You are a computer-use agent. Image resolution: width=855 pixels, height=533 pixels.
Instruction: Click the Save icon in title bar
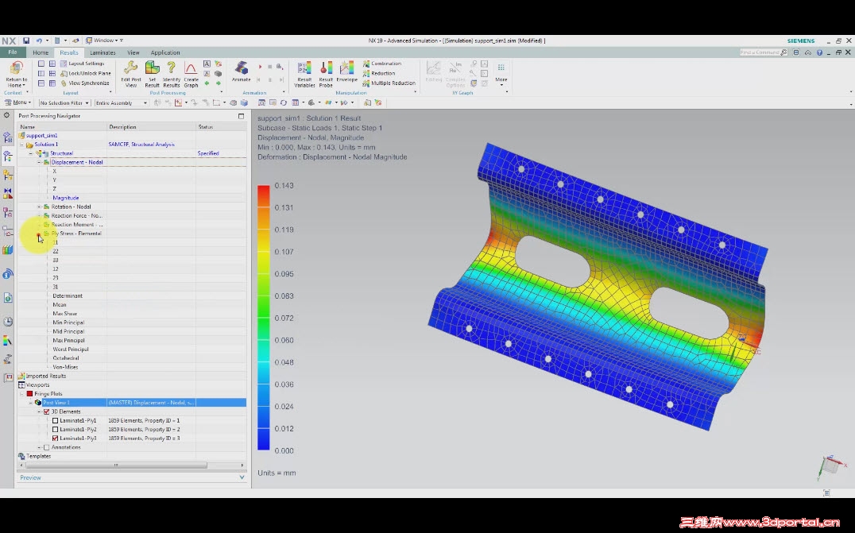click(x=25, y=41)
